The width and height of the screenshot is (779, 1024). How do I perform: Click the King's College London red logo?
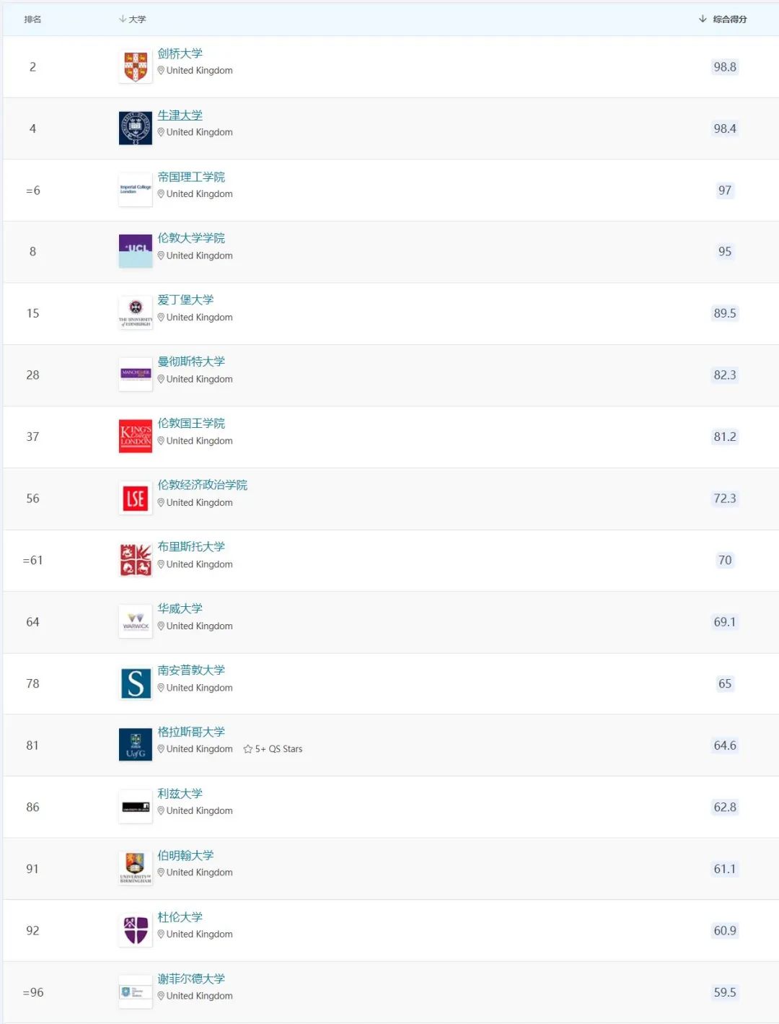(136, 437)
